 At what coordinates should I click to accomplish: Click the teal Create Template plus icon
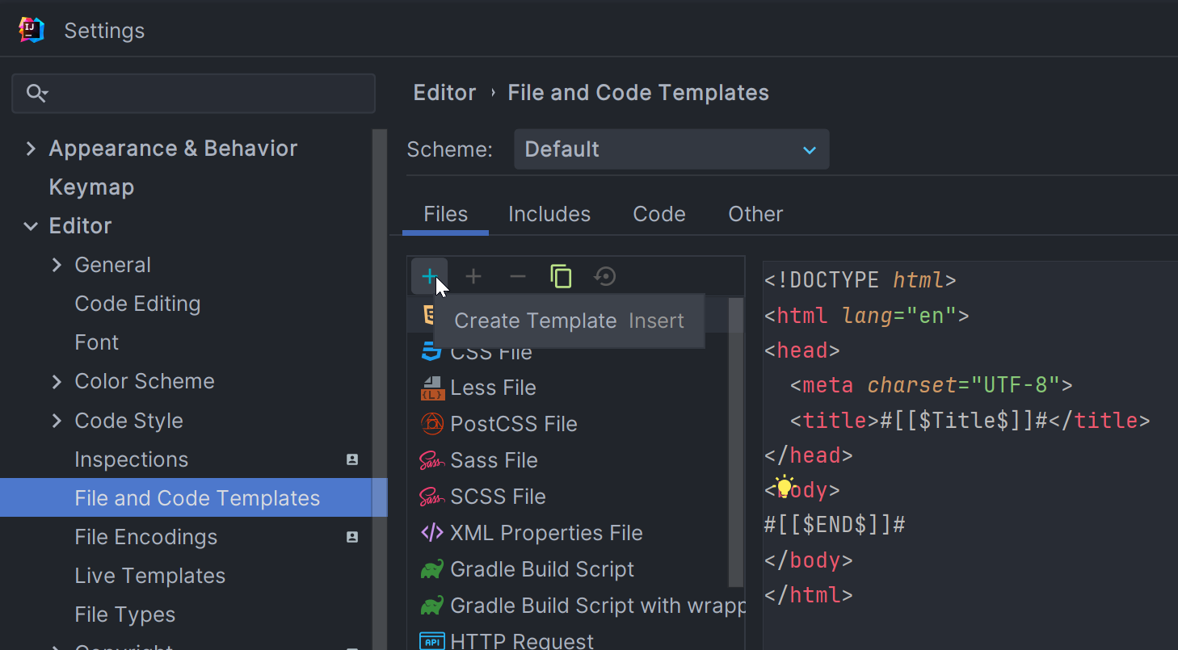pyautogui.click(x=429, y=277)
